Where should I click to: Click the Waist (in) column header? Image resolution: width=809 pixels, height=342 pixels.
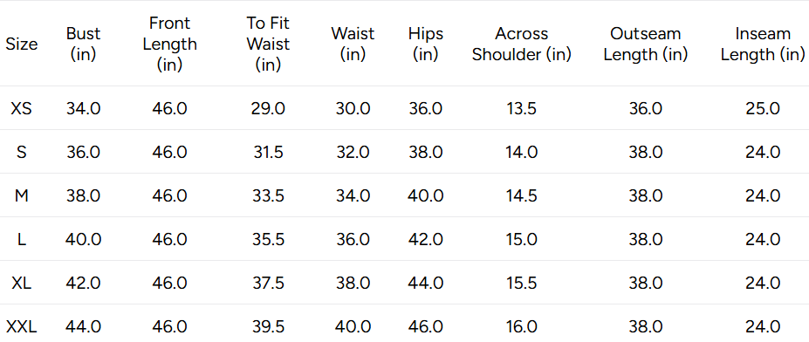(x=353, y=44)
